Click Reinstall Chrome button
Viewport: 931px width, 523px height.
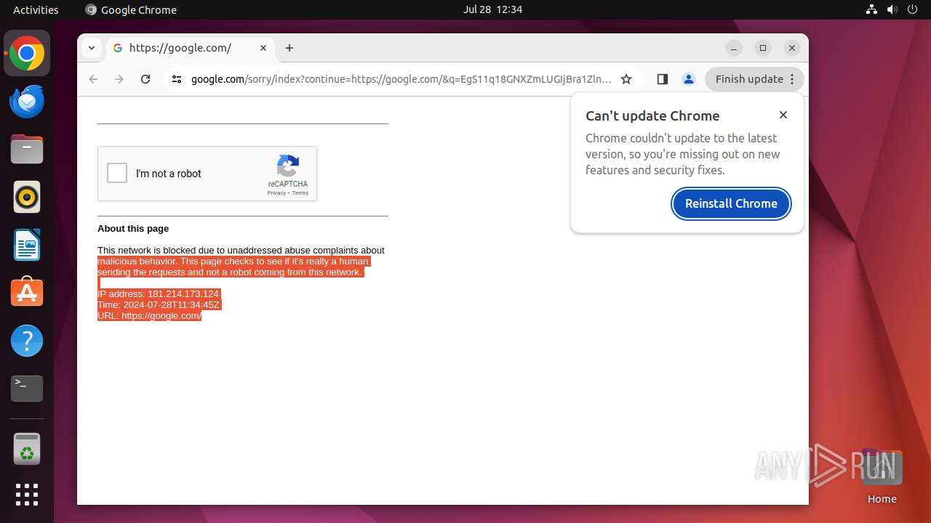point(731,203)
